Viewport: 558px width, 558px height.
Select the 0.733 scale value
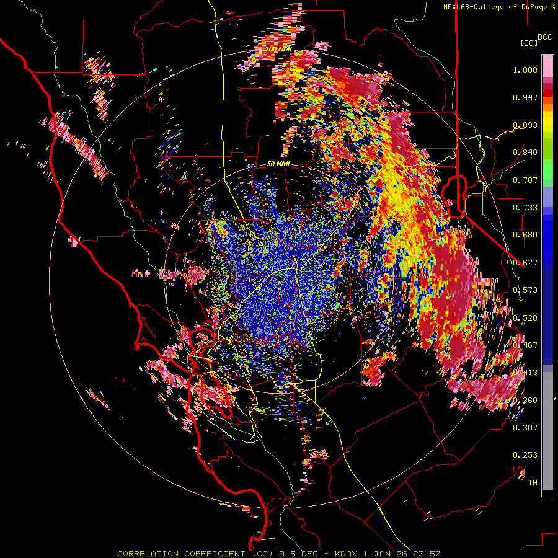pos(525,208)
